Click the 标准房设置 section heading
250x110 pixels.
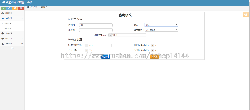pyautogui.click(x=75, y=19)
